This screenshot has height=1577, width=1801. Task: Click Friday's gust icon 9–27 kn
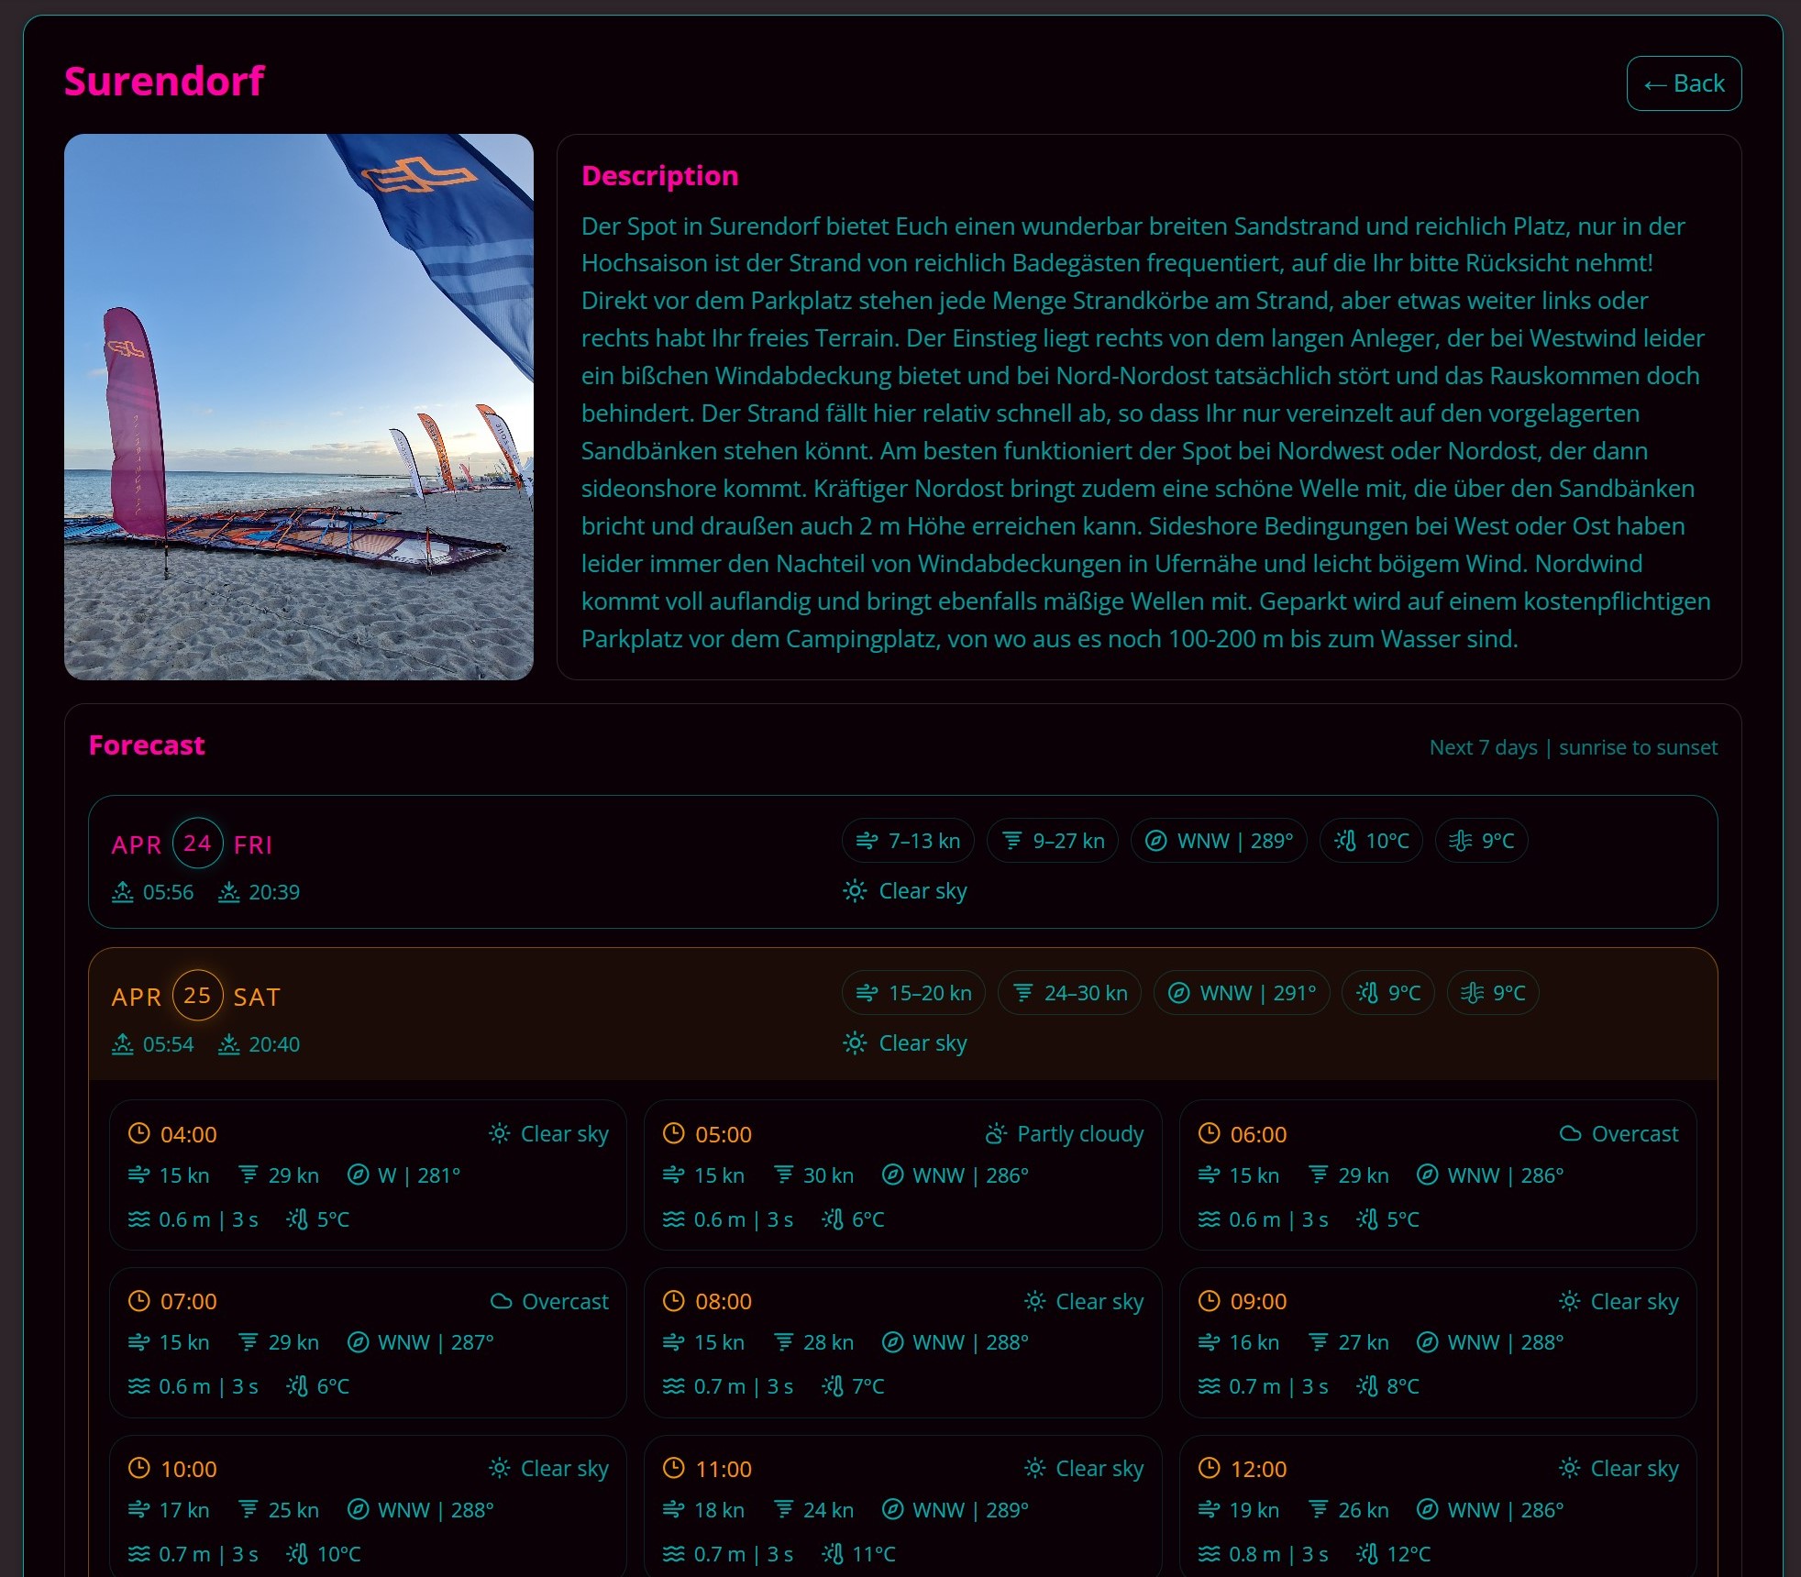(1011, 841)
